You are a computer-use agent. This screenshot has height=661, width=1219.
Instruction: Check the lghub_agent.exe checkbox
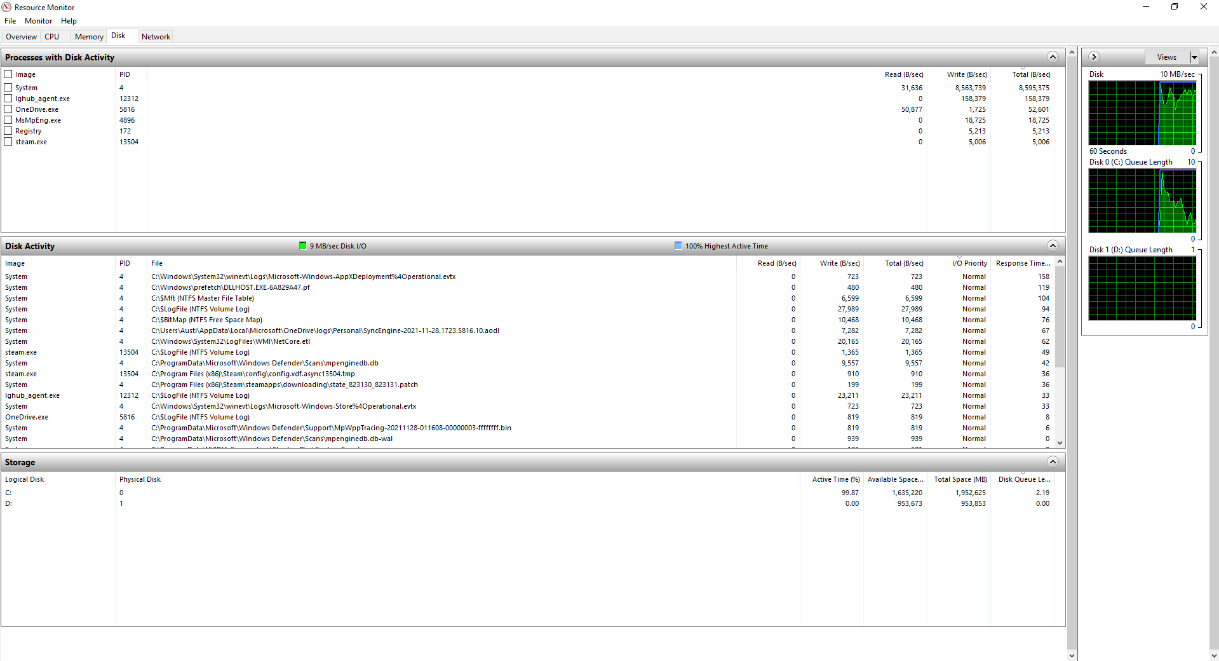coord(8,99)
